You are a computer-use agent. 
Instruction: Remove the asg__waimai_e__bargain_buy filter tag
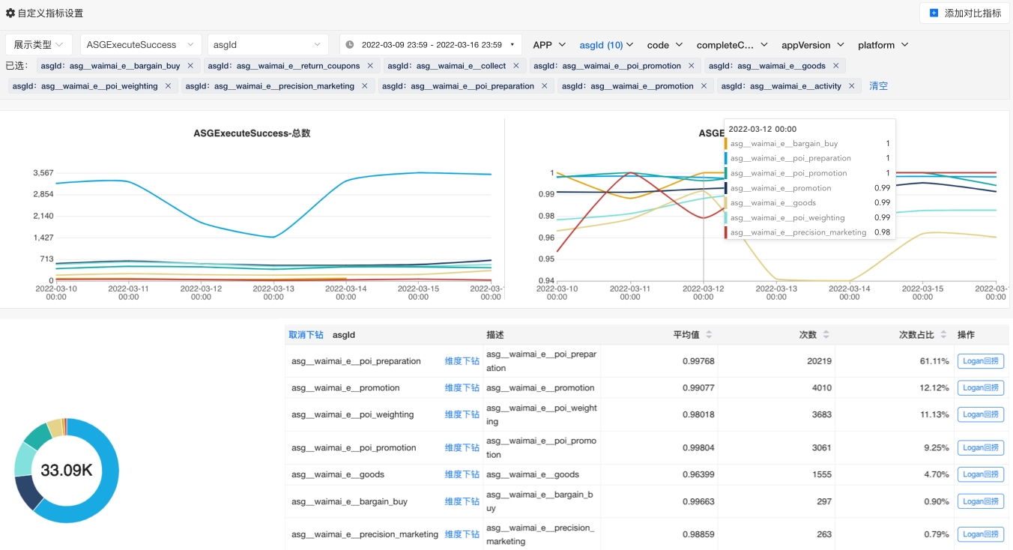[x=190, y=66]
